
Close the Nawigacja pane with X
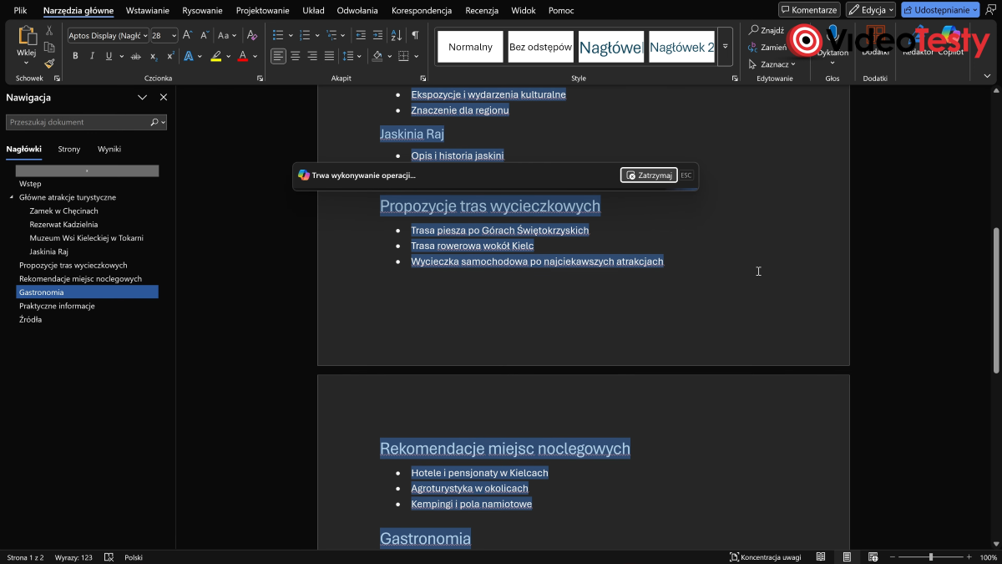click(164, 98)
